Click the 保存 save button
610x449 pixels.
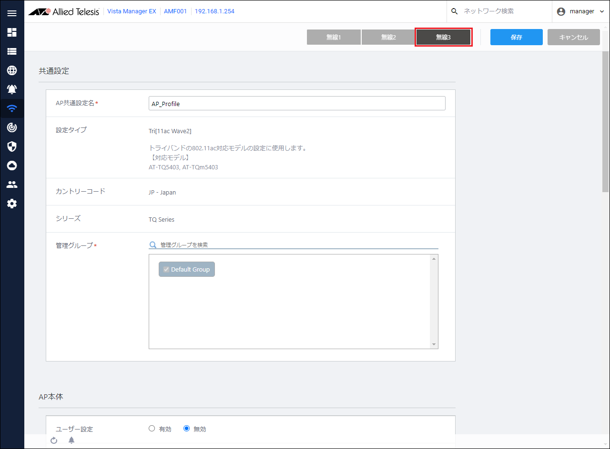[516, 37]
